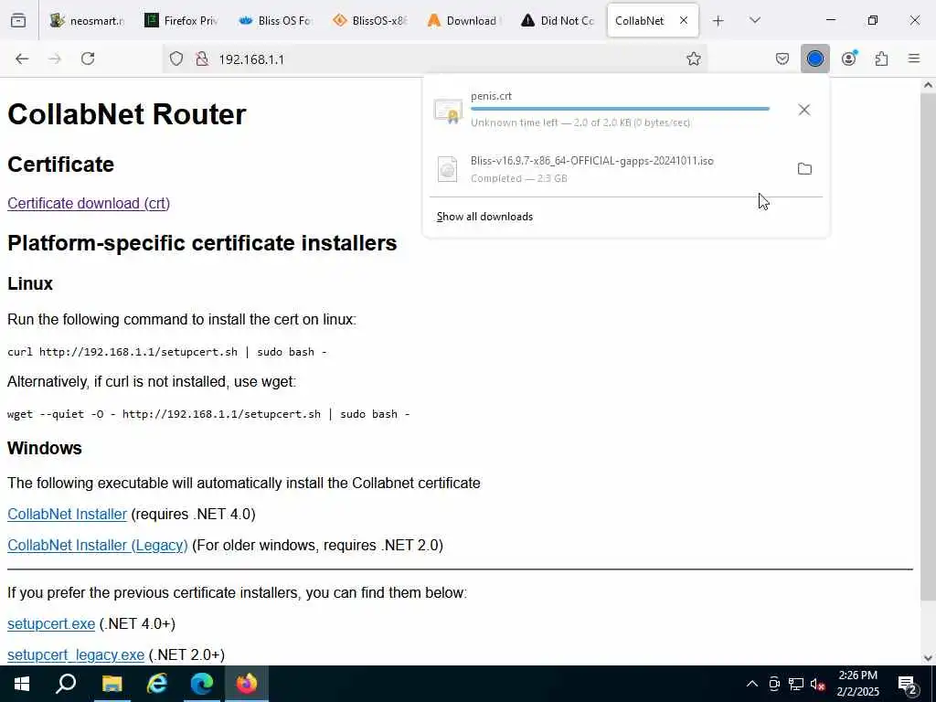The width and height of the screenshot is (936, 702).
Task: Open a new tab with plus button
Action: point(718,21)
